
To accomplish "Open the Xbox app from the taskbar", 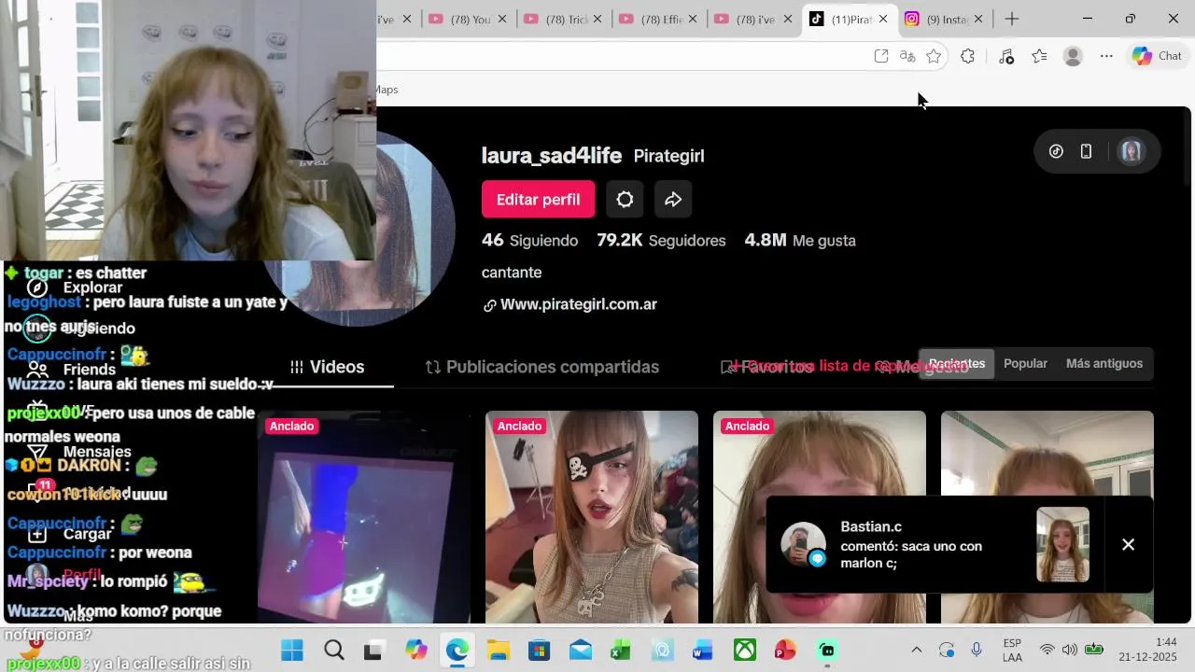I will coord(744,651).
